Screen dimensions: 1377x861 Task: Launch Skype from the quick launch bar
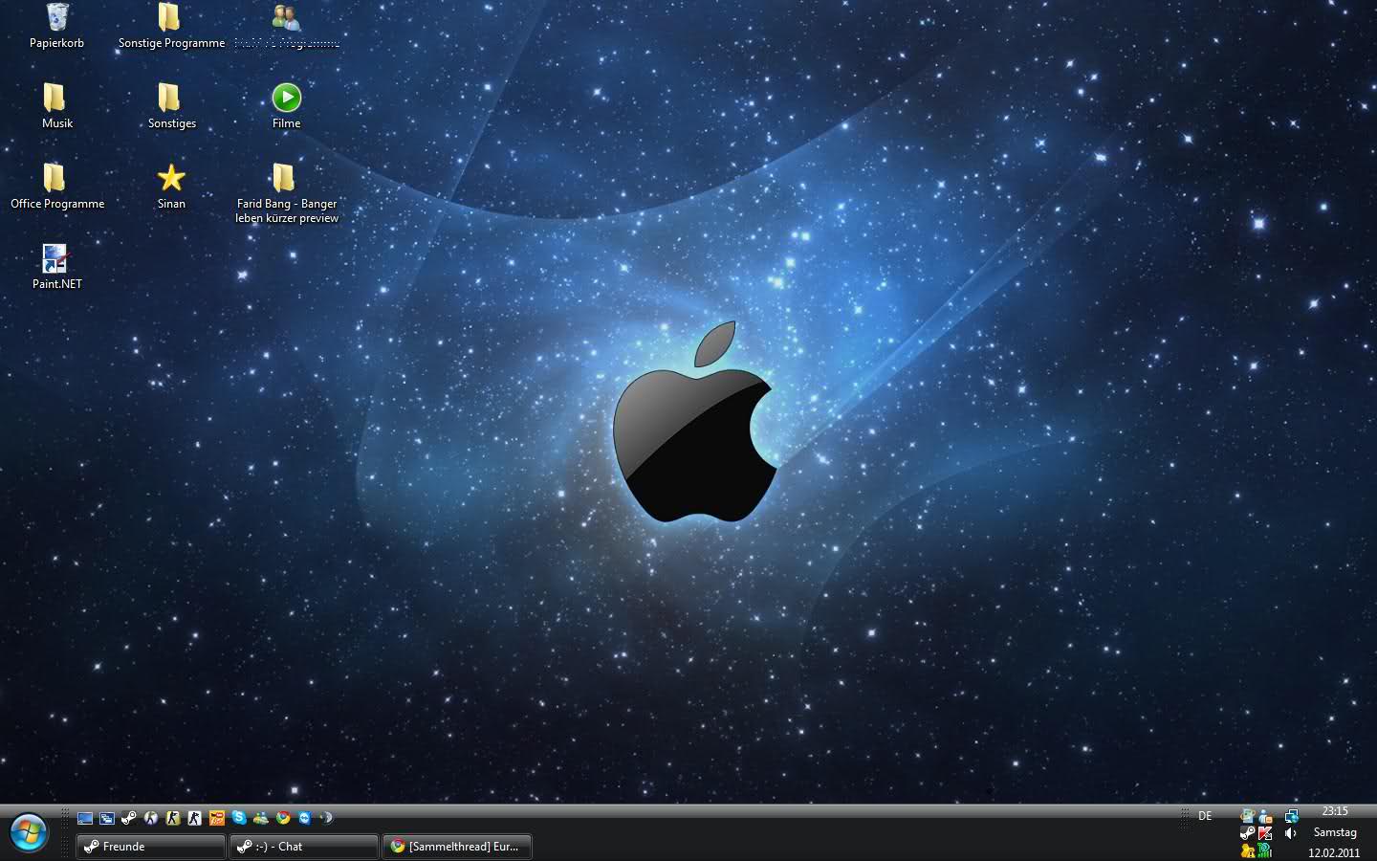[239, 818]
